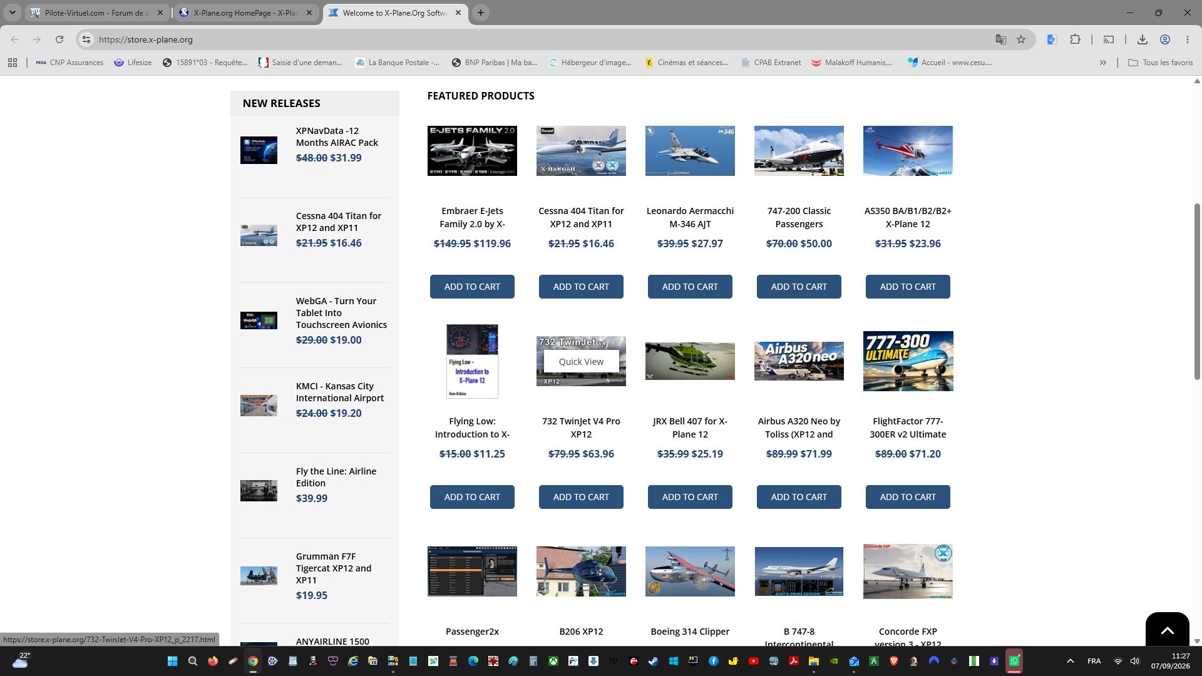The width and height of the screenshot is (1202, 676).
Task: Open the La Banque Postale bookmark
Action: (397, 63)
